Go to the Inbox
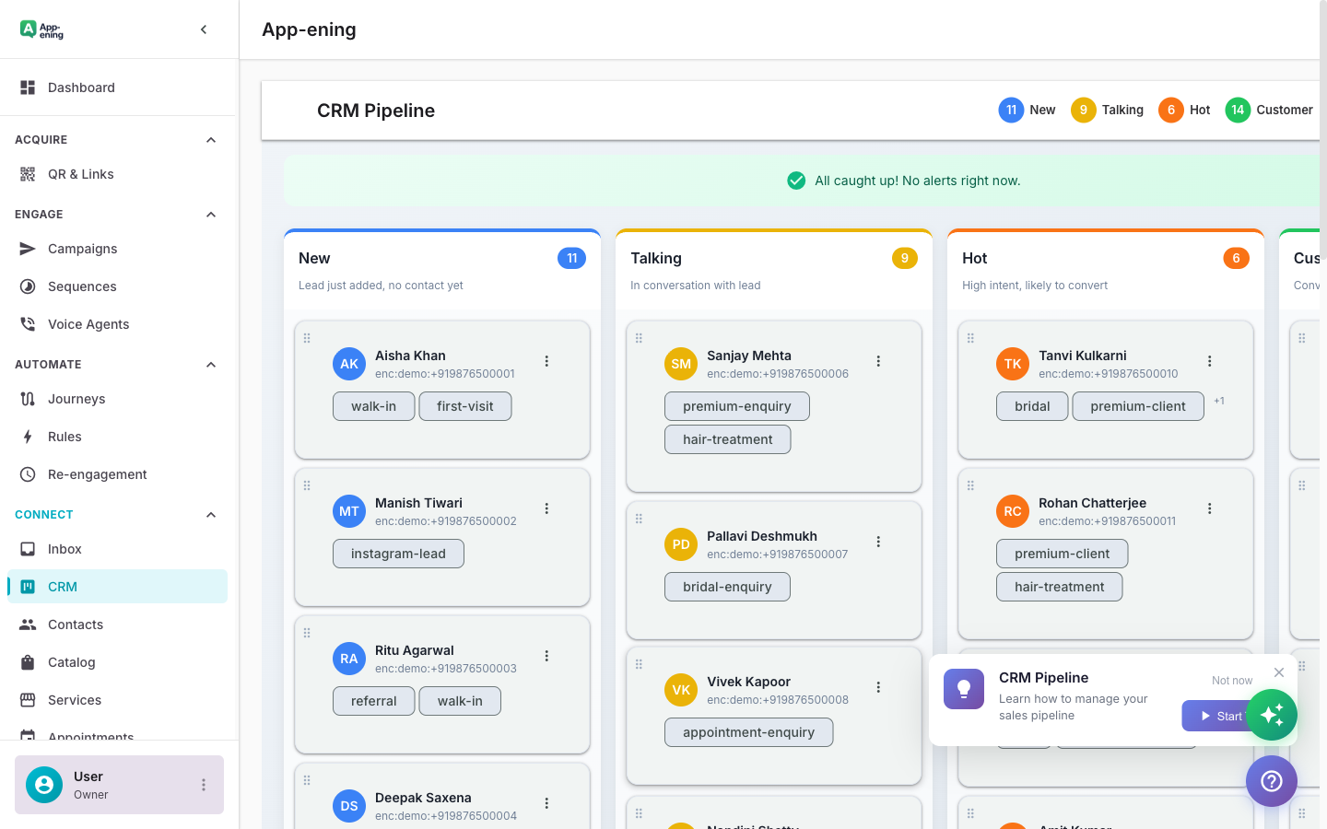 [65, 549]
